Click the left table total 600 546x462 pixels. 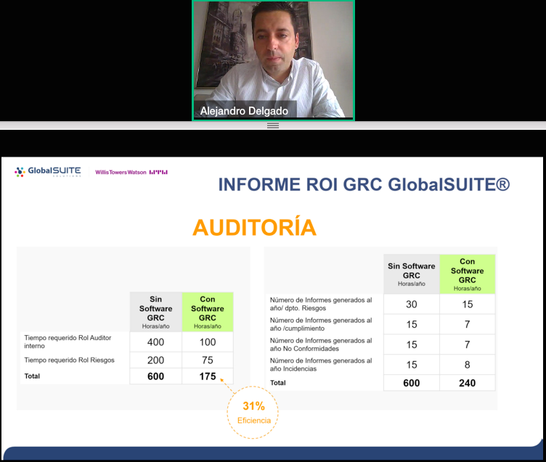pos(155,376)
